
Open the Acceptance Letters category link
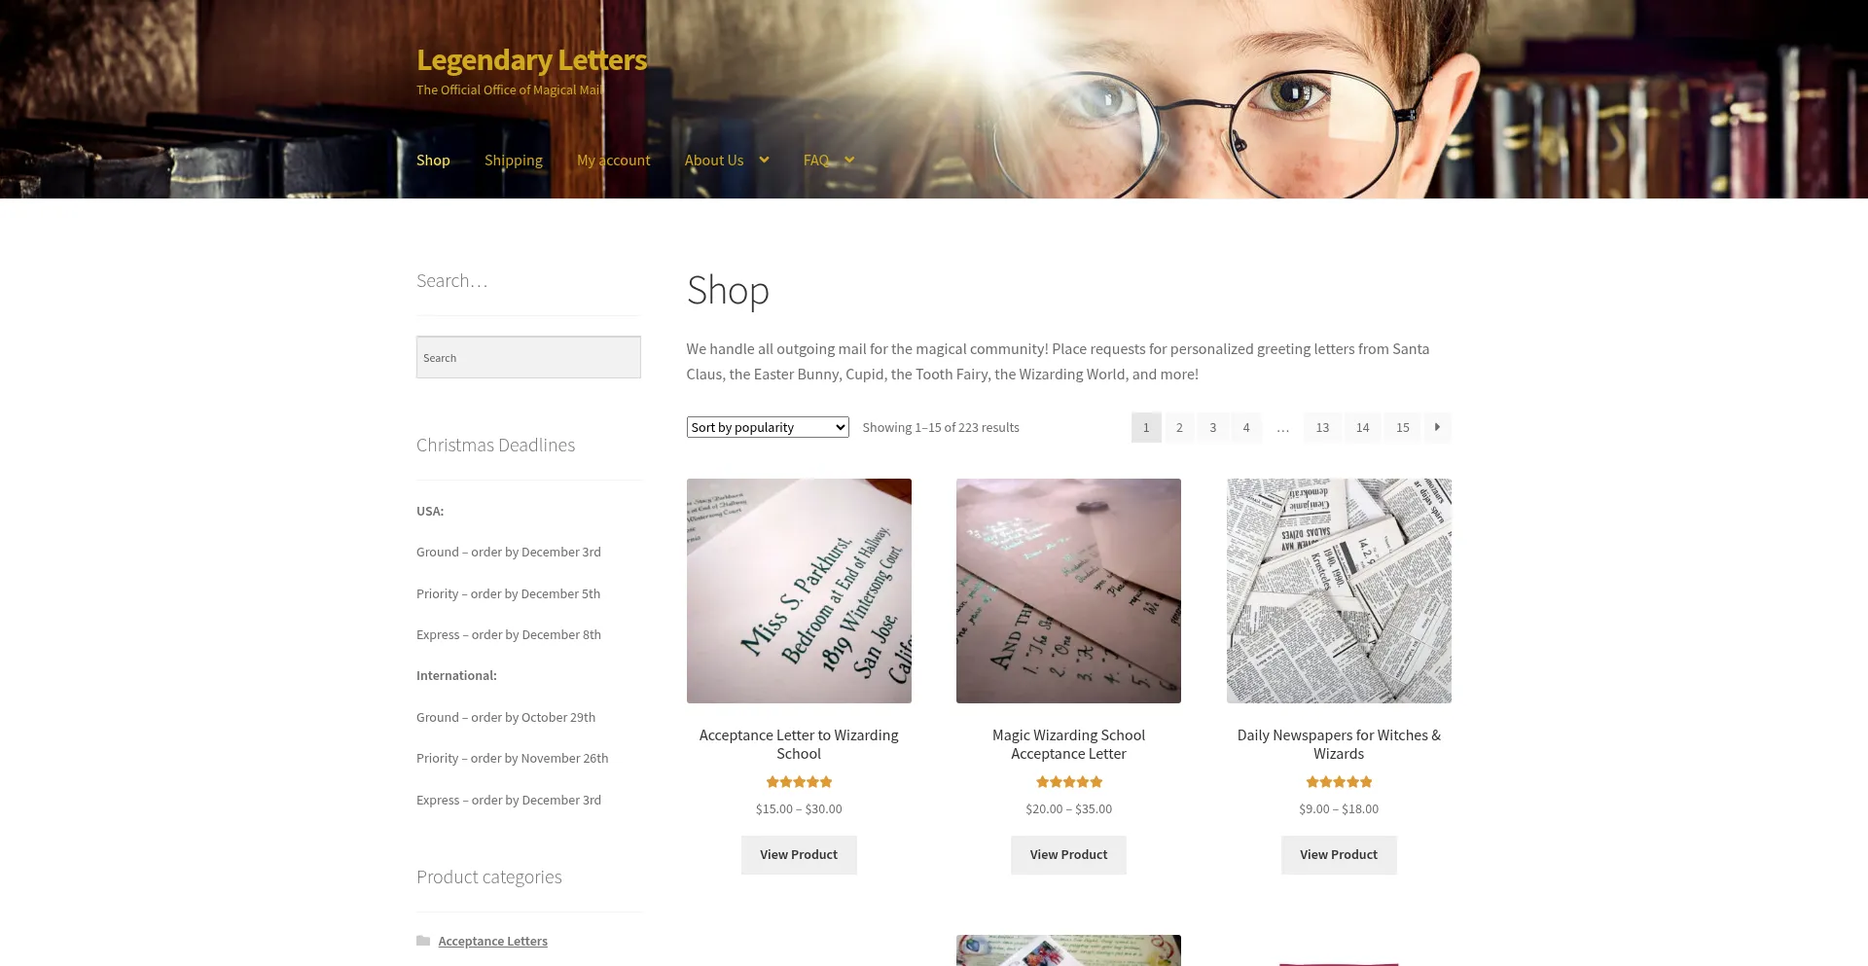click(x=492, y=941)
